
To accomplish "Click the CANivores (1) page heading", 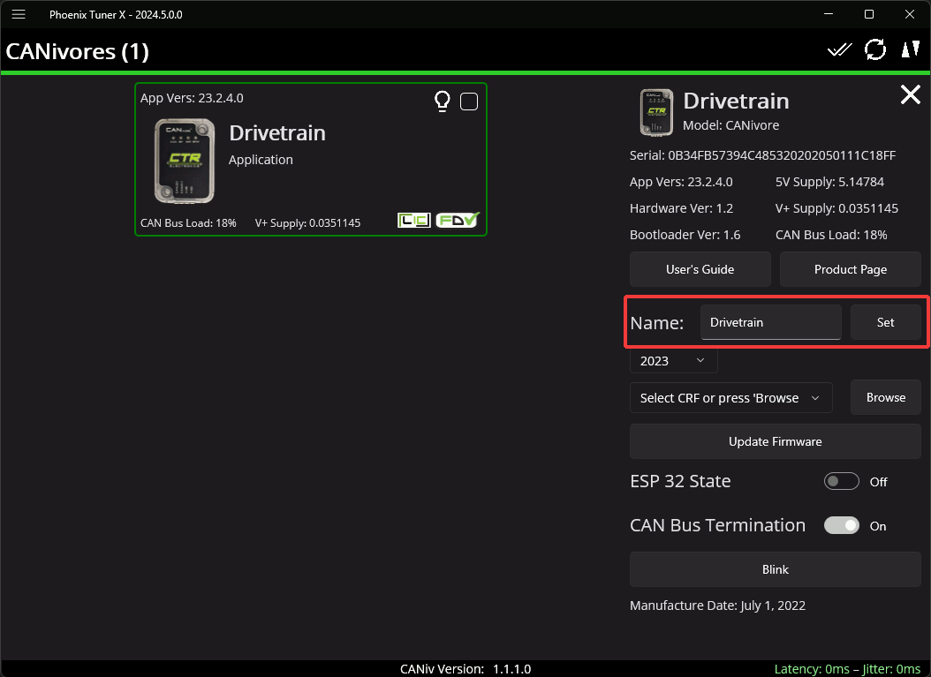I will pyautogui.click(x=77, y=51).
